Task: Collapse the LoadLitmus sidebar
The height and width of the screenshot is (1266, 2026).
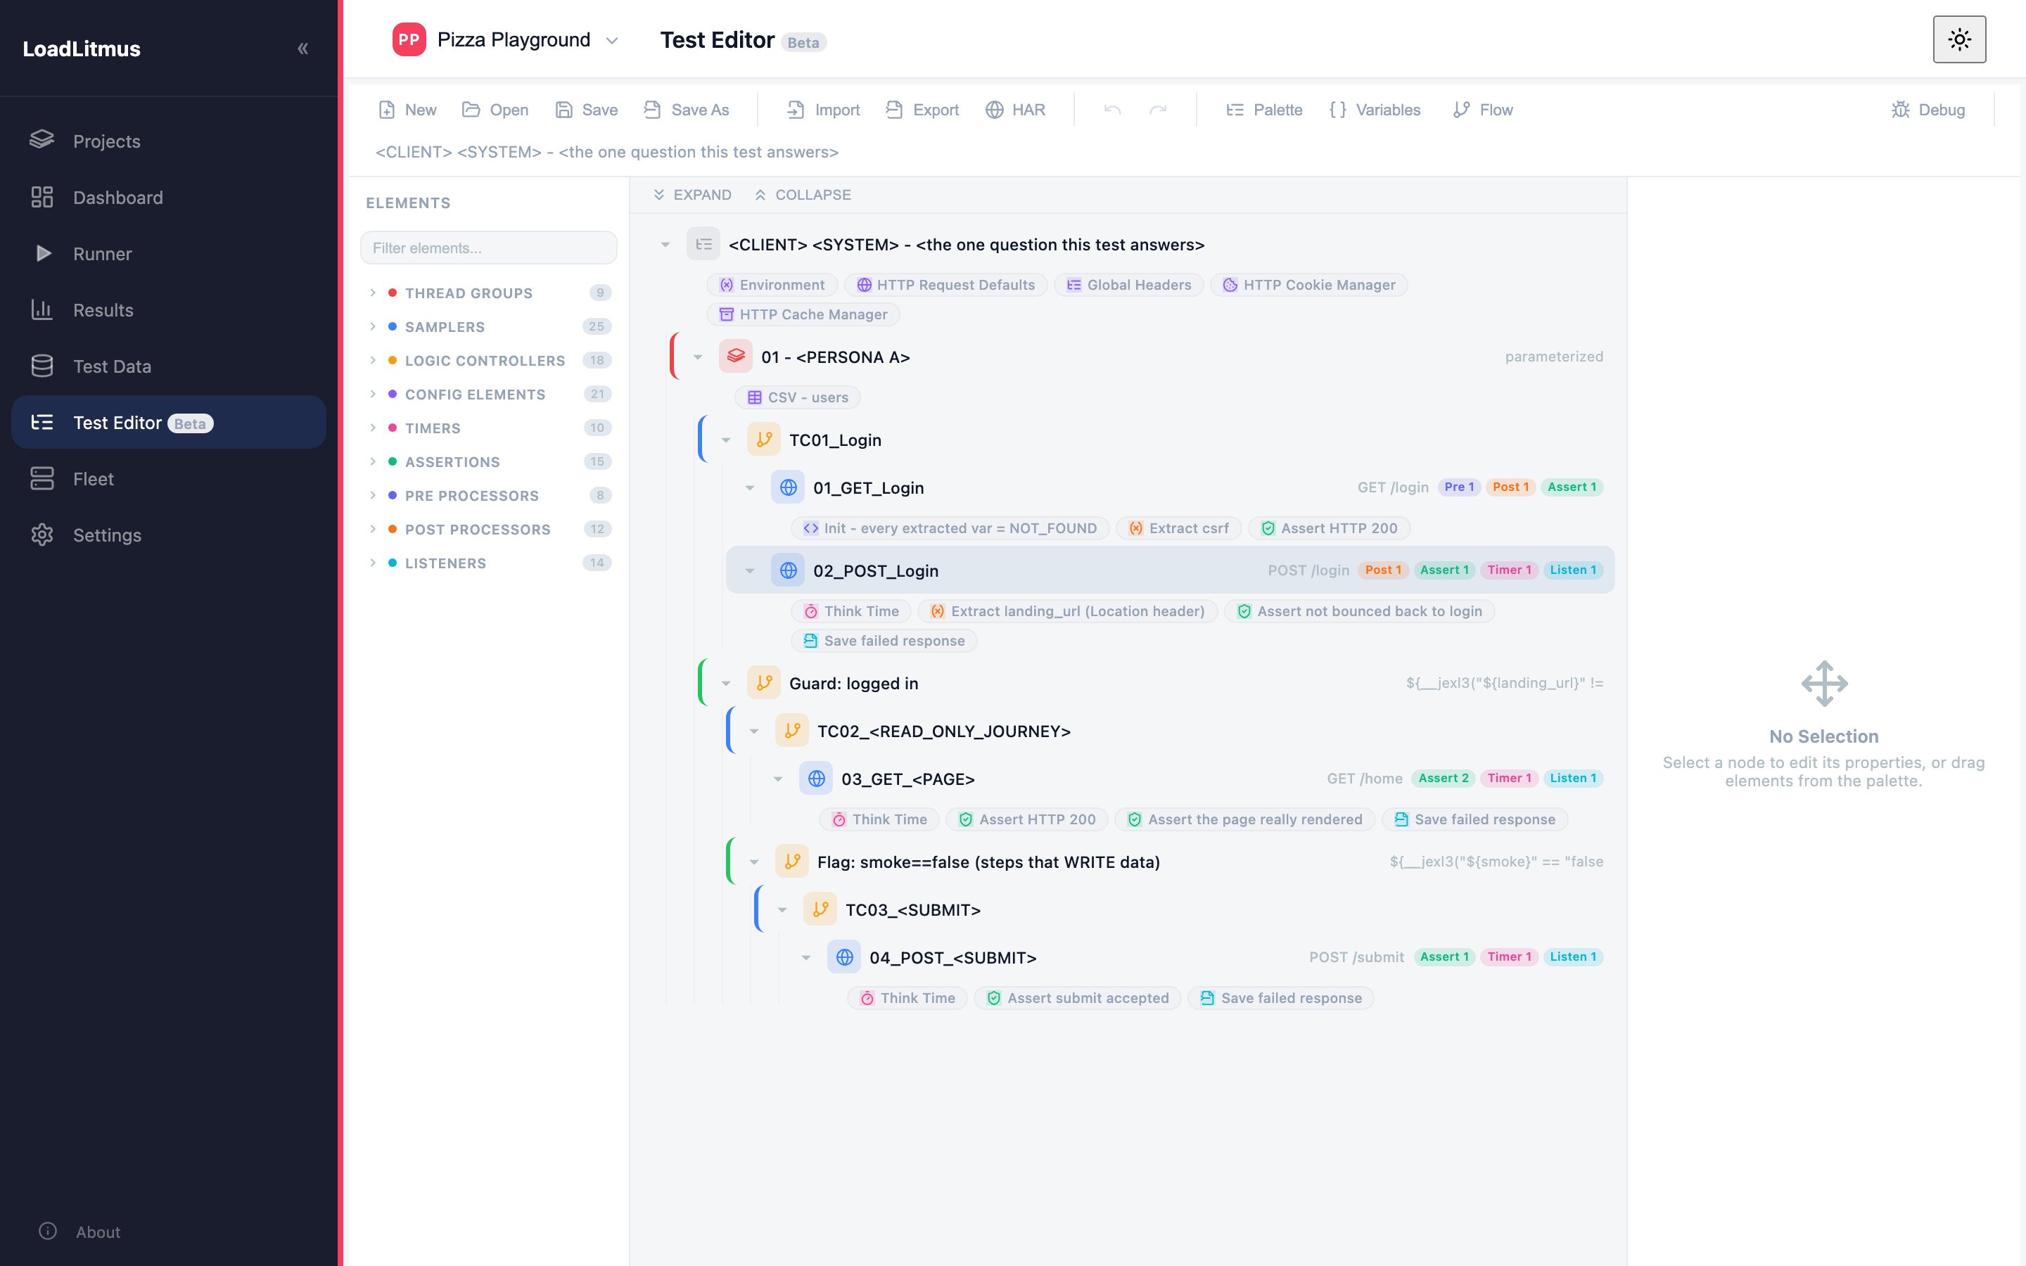Action: [x=303, y=49]
